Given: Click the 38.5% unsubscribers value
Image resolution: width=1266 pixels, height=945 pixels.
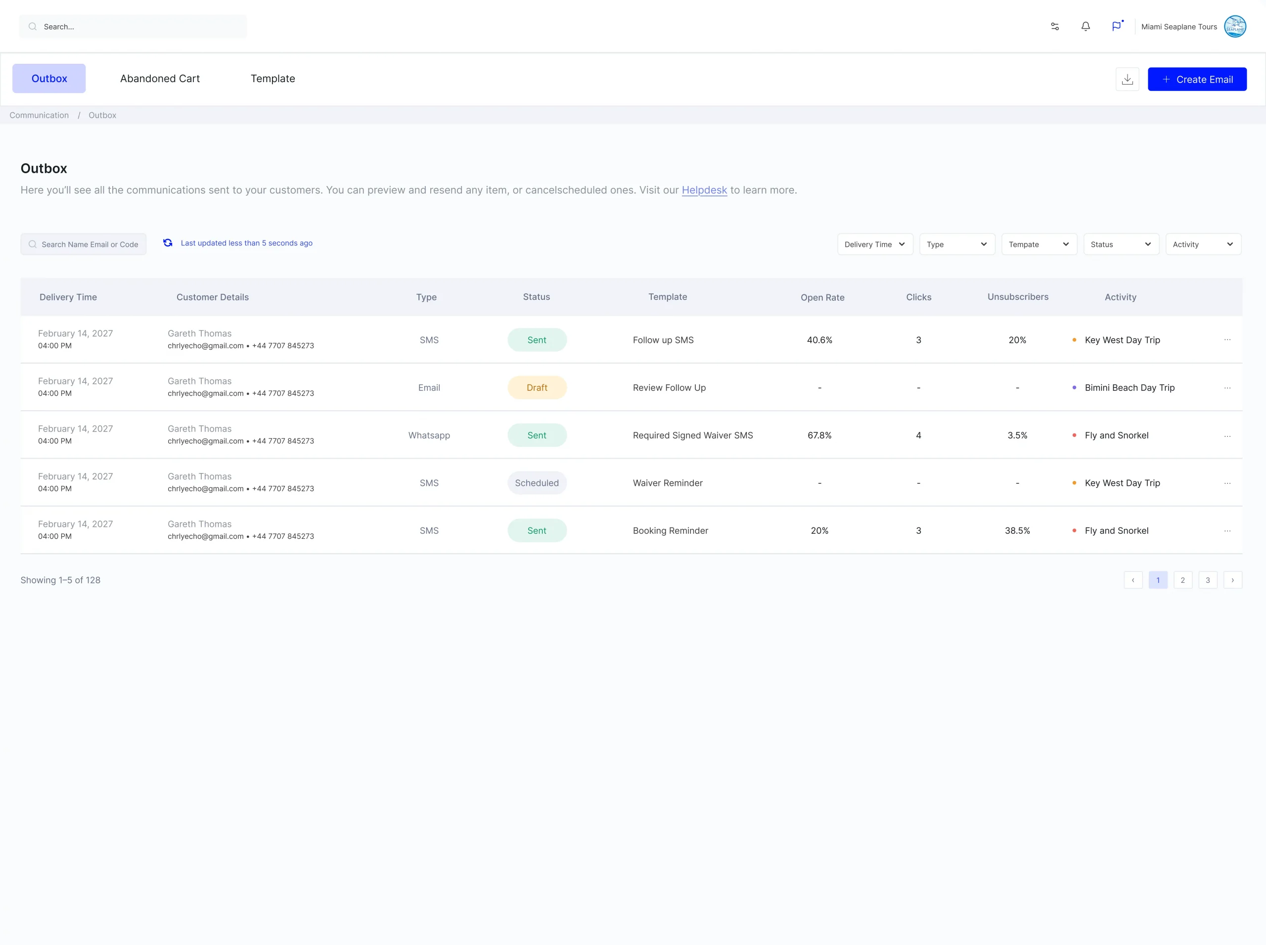Looking at the screenshot, I should click(1017, 531).
